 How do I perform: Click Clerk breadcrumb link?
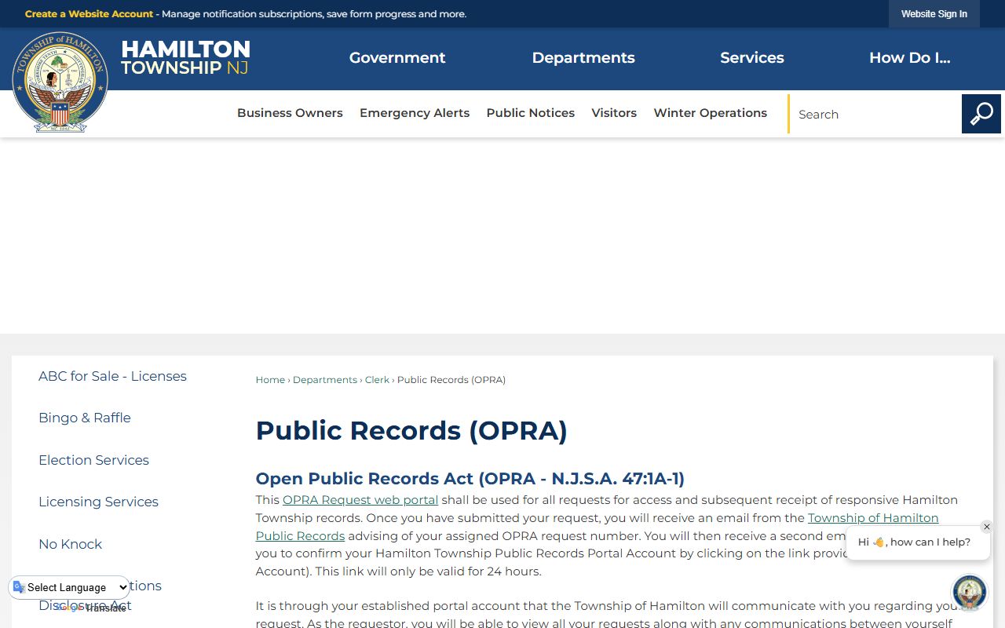(x=377, y=380)
